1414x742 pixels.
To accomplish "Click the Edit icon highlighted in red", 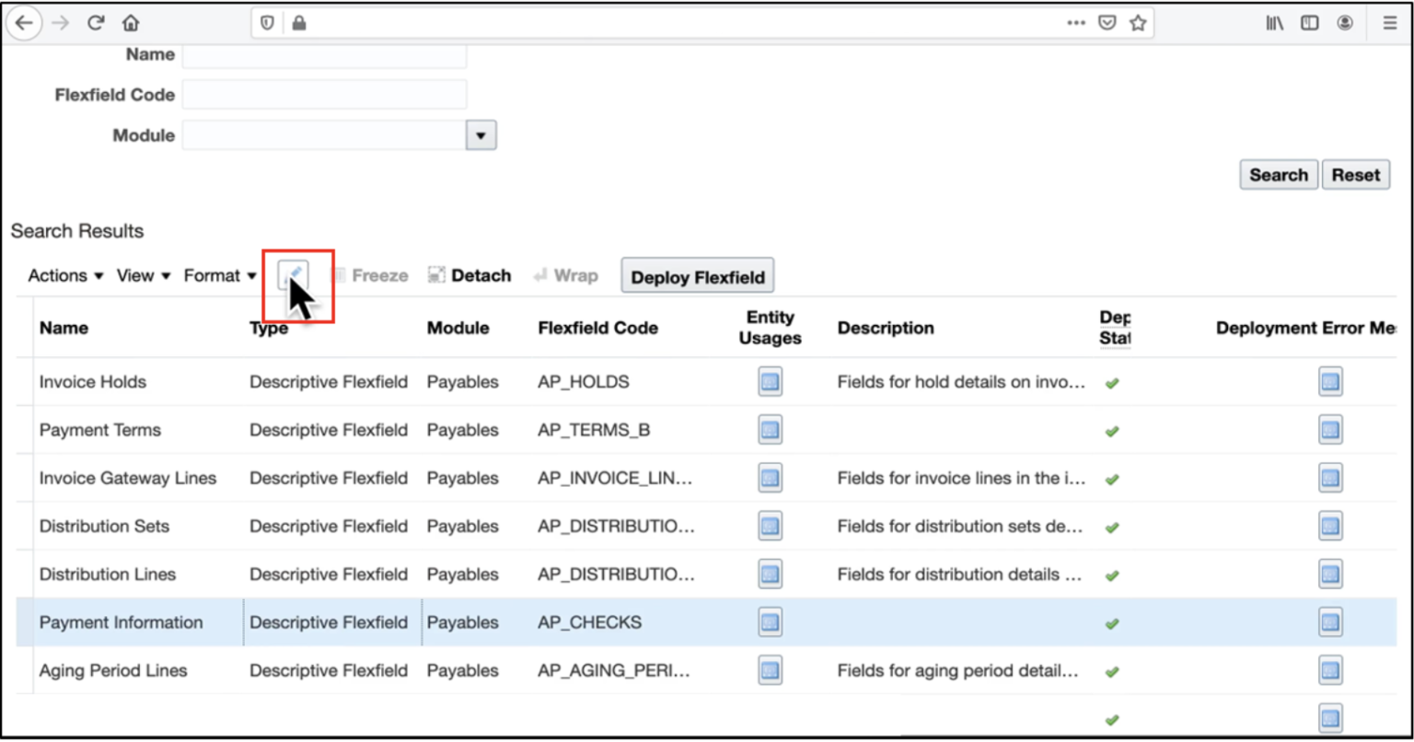I will coord(295,275).
